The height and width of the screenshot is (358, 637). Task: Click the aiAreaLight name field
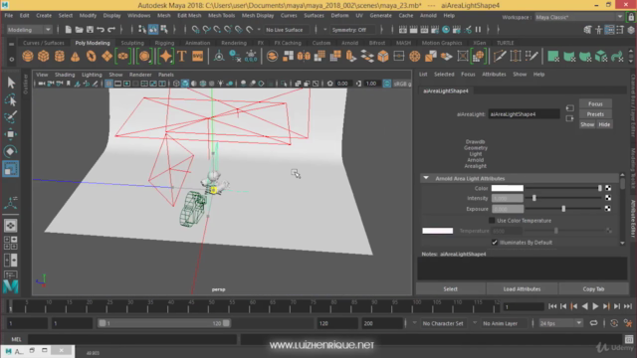[524, 114]
